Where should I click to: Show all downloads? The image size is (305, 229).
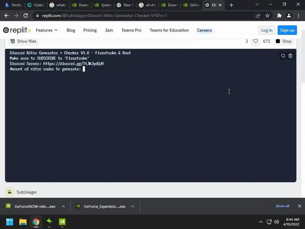pos(282,206)
